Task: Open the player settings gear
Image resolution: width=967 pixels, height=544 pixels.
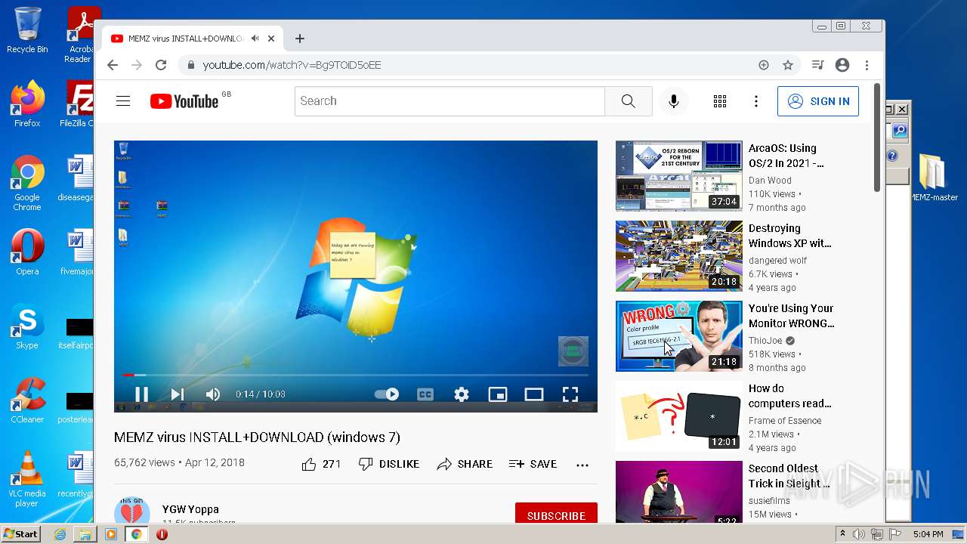Action: coord(462,394)
